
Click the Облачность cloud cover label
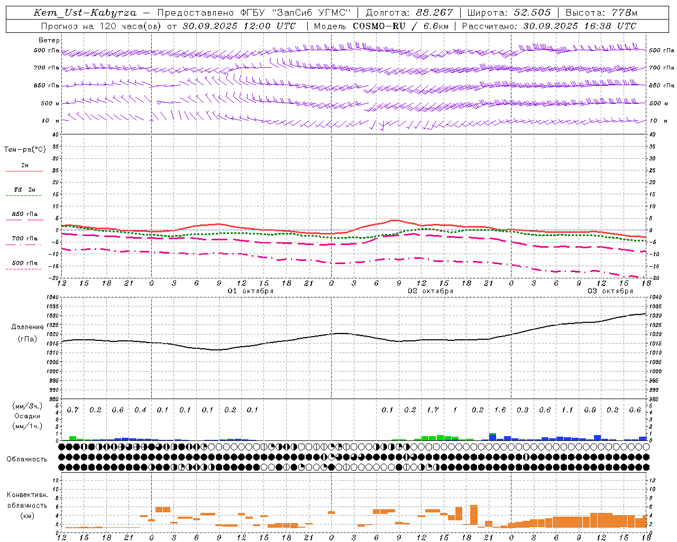pos(27,459)
